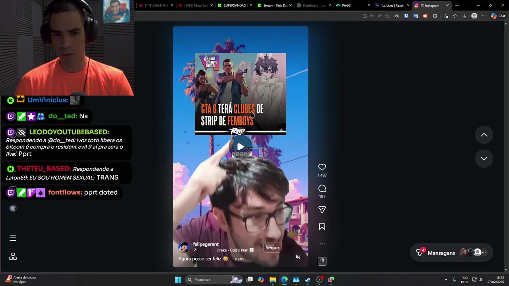Select chat message 'pprt doted' from fontflows
Screen dimensions: 509x286
pos(101,192)
